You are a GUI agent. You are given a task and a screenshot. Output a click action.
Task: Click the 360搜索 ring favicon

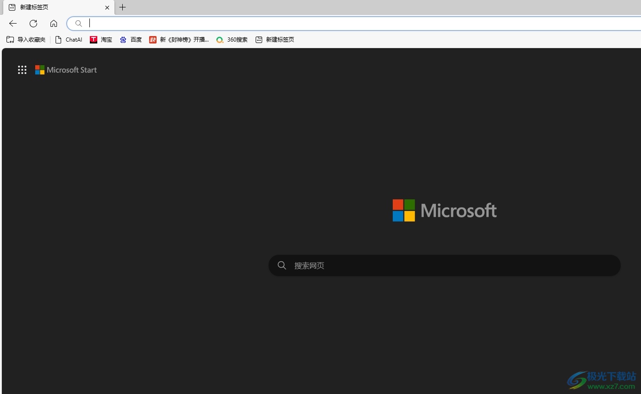[x=220, y=40]
